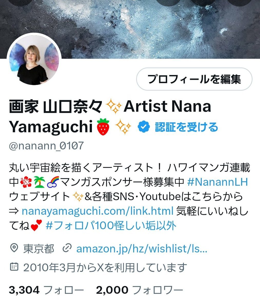
Task: Click the link chain icon
Action: coord(67,248)
